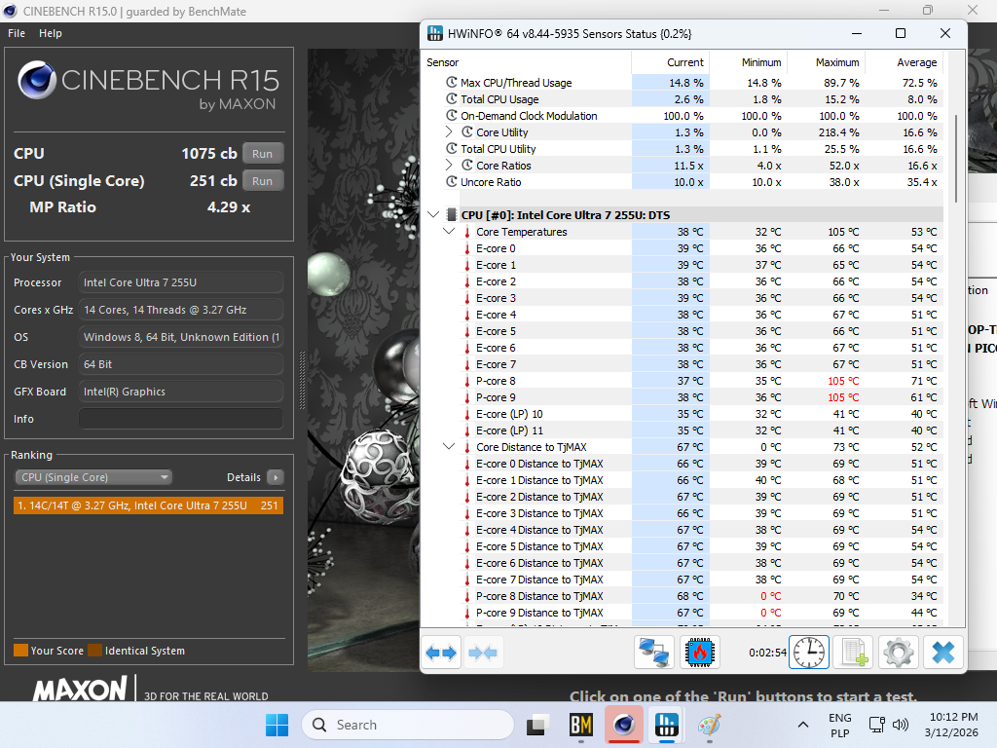Viewport: 997px width, 748px height.
Task: Select the E-core (LP) 10 row
Action: 683,413
